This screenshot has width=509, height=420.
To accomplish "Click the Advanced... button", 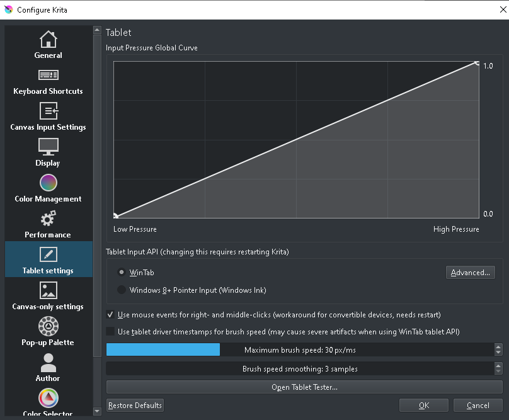I will click(x=471, y=272).
